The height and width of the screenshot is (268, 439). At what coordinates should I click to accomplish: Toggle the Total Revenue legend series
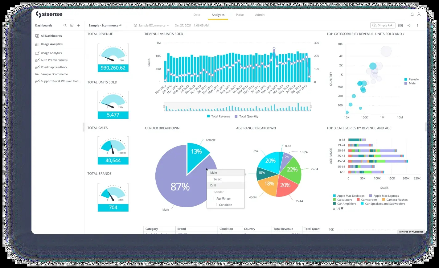tap(219, 116)
